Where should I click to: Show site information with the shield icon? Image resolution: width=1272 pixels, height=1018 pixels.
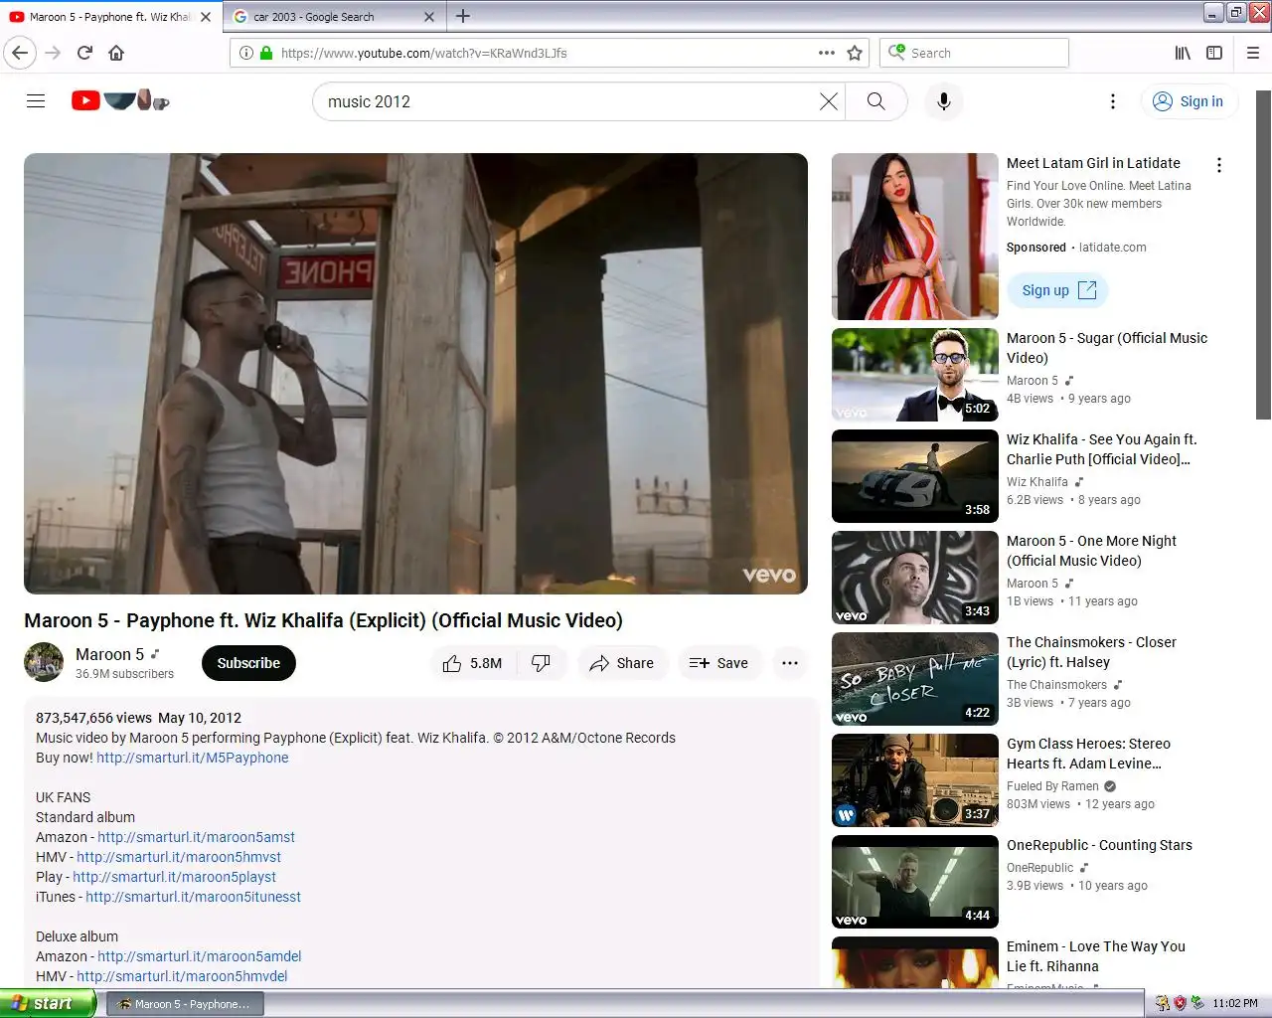tap(245, 53)
